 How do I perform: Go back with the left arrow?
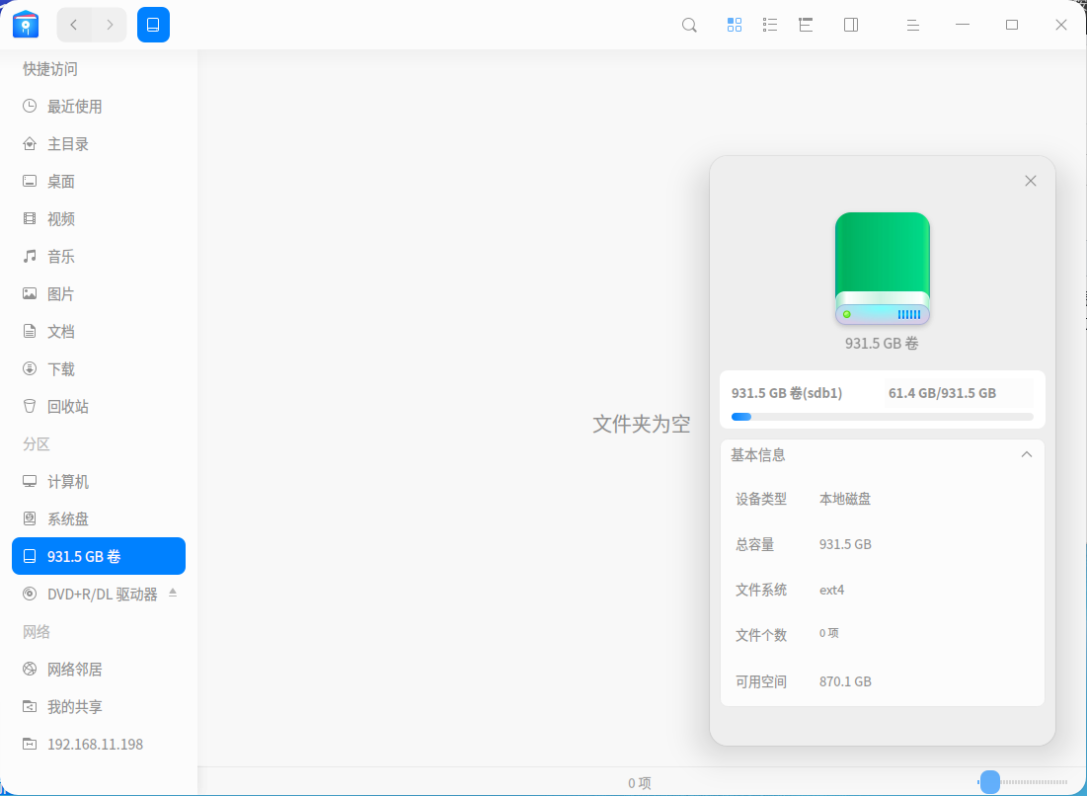tap(74, 25)
